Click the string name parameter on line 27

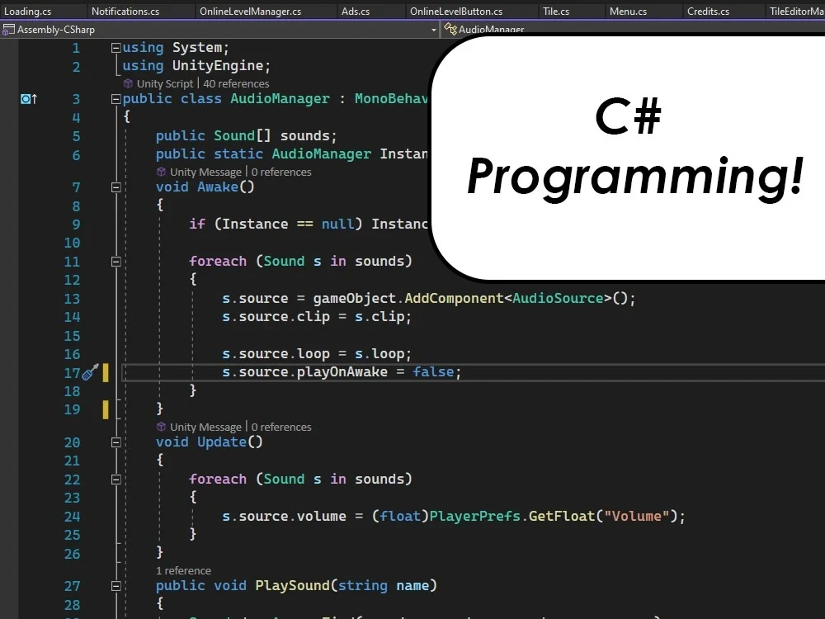[x=383, y=585]
